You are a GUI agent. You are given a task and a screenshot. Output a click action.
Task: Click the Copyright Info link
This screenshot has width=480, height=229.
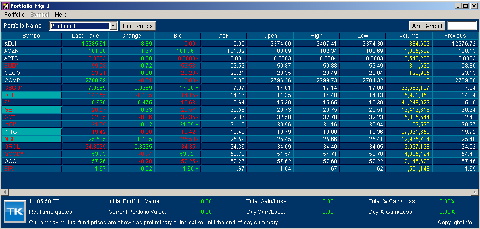(x=455, y=222)
